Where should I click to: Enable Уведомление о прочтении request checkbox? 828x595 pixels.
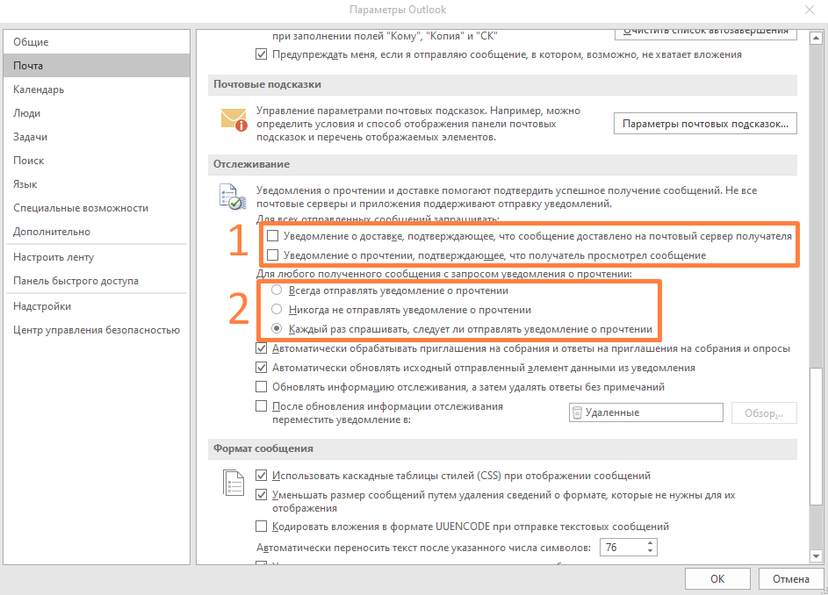(x=272, y=255)
